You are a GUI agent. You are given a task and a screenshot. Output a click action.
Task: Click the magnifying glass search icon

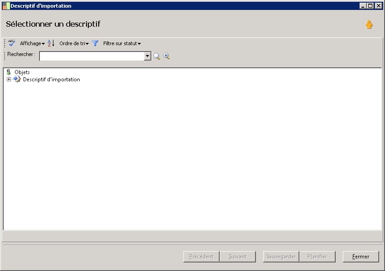157,56
